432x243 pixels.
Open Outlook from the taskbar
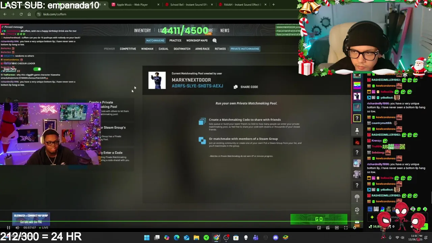(x=186, y=238)
